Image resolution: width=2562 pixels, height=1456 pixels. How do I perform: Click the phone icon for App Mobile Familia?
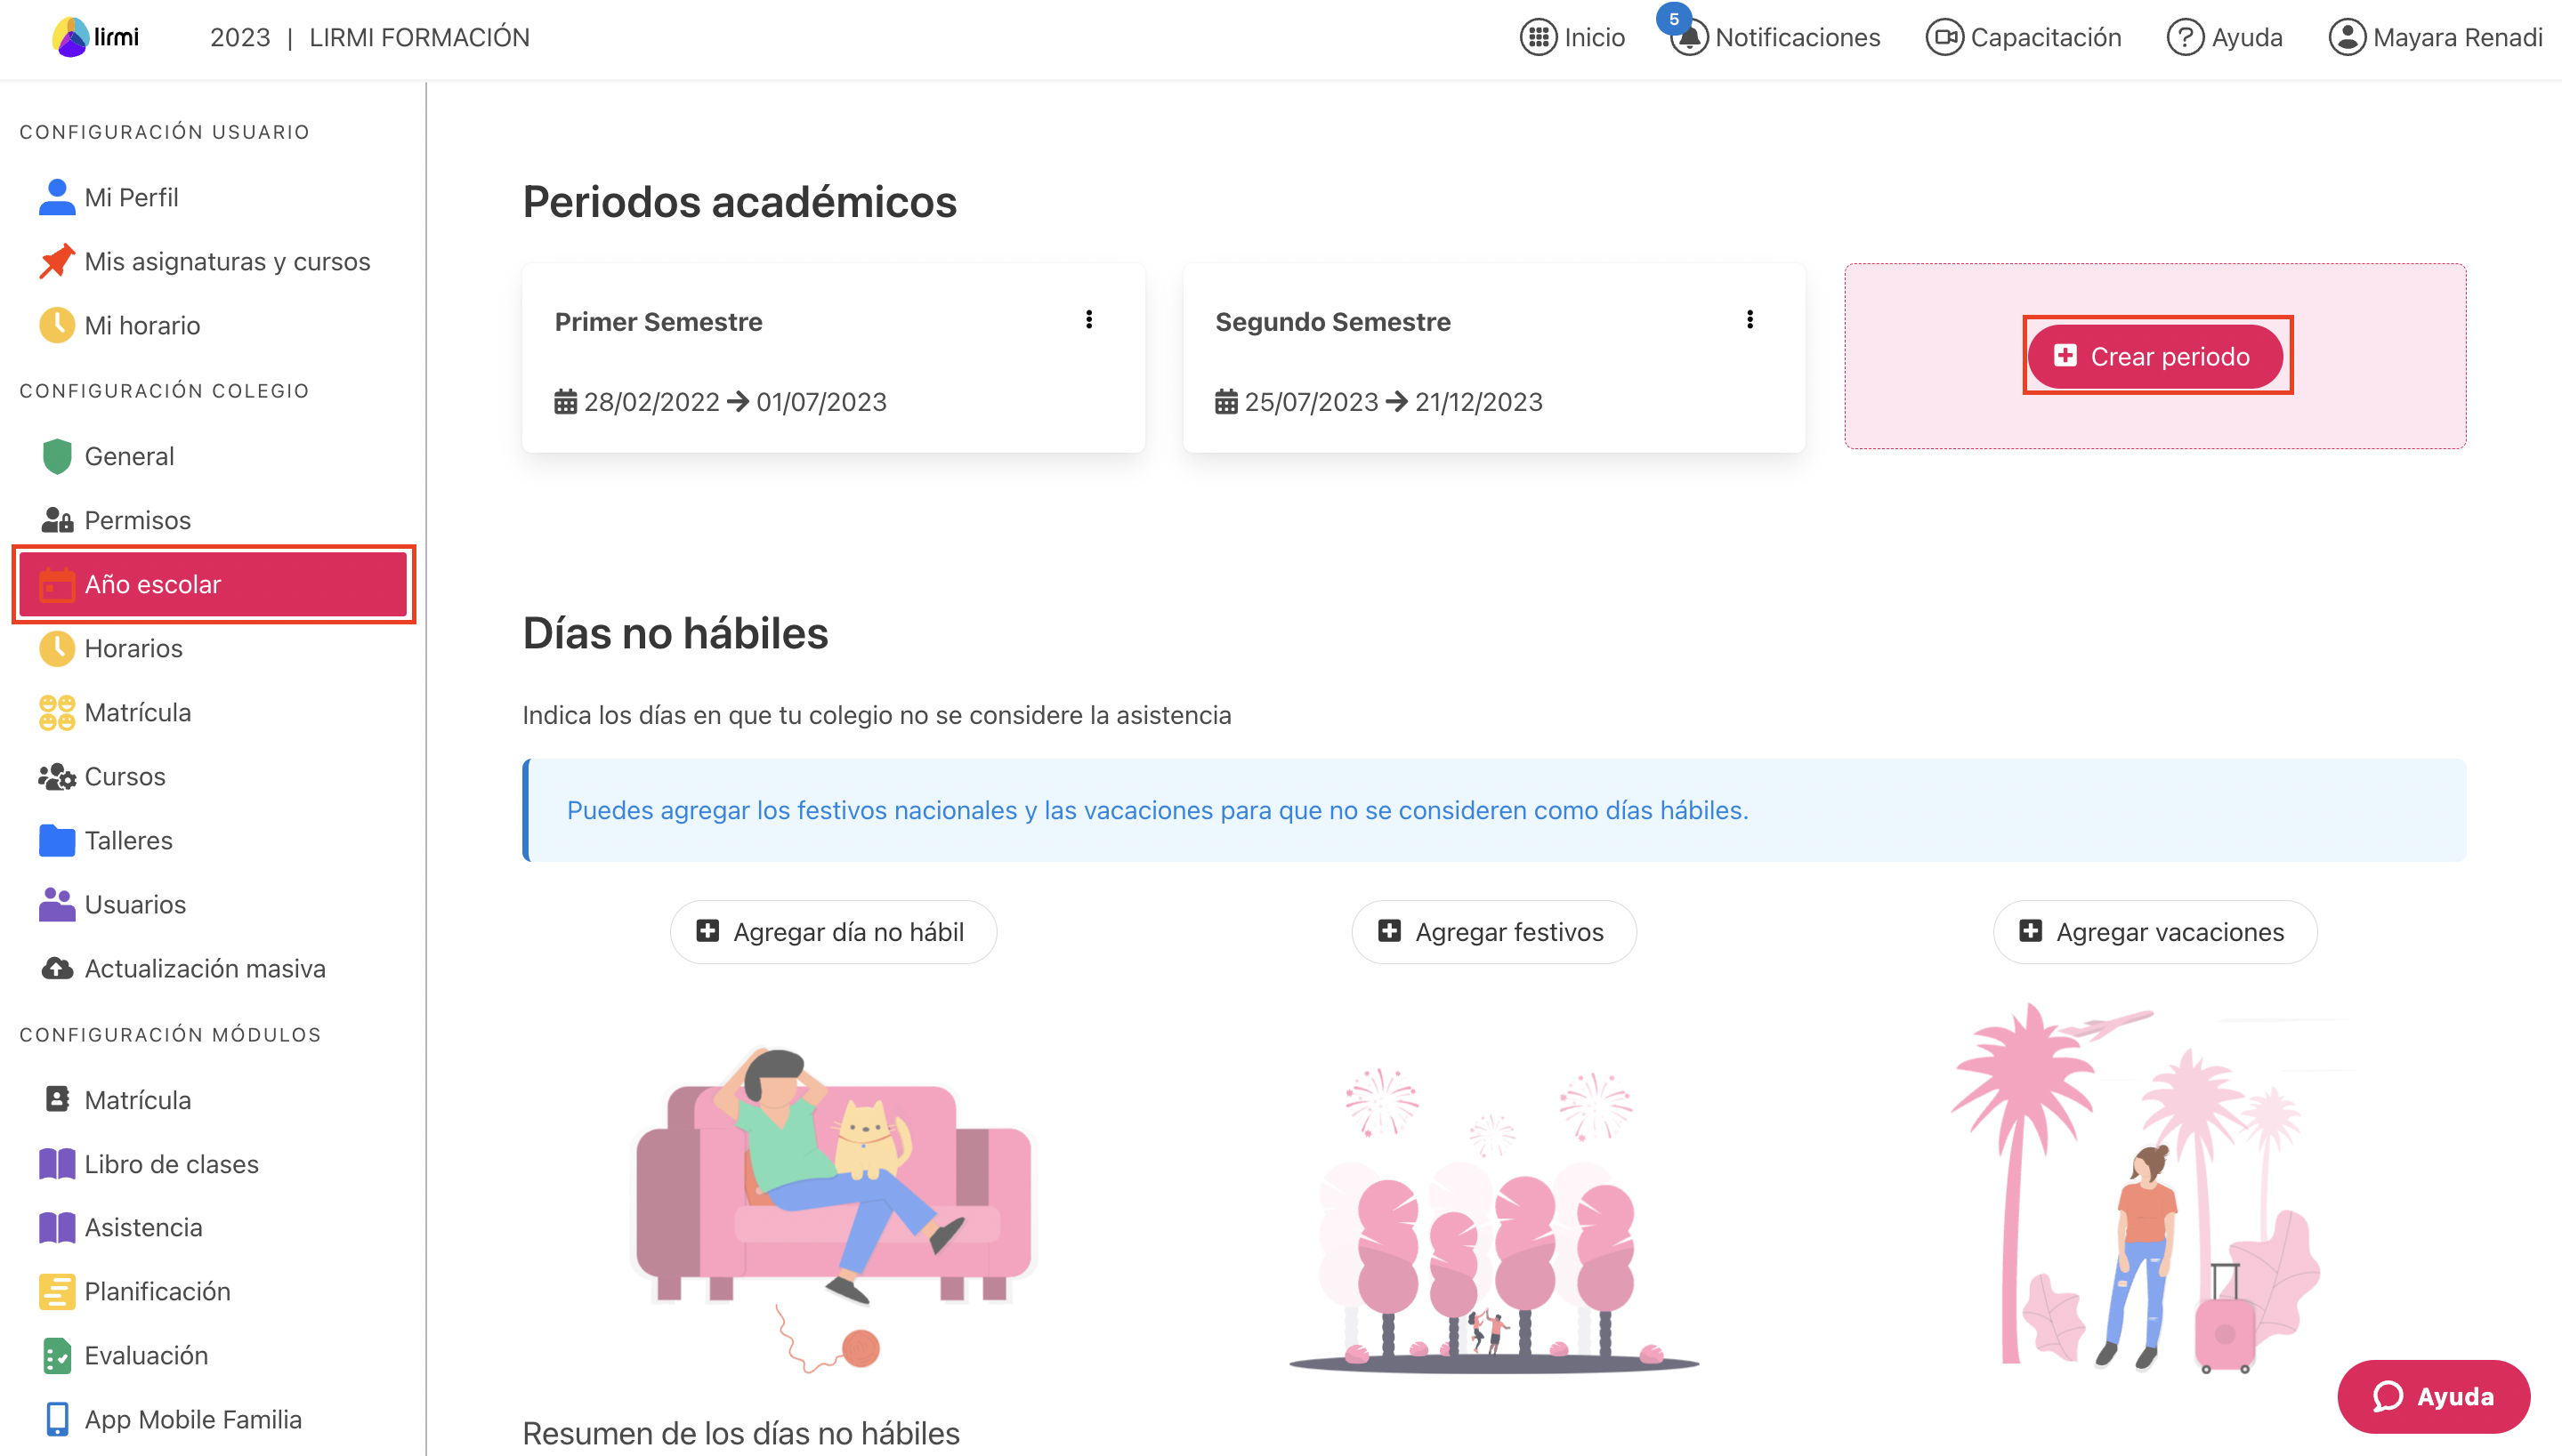point(57,1419)
